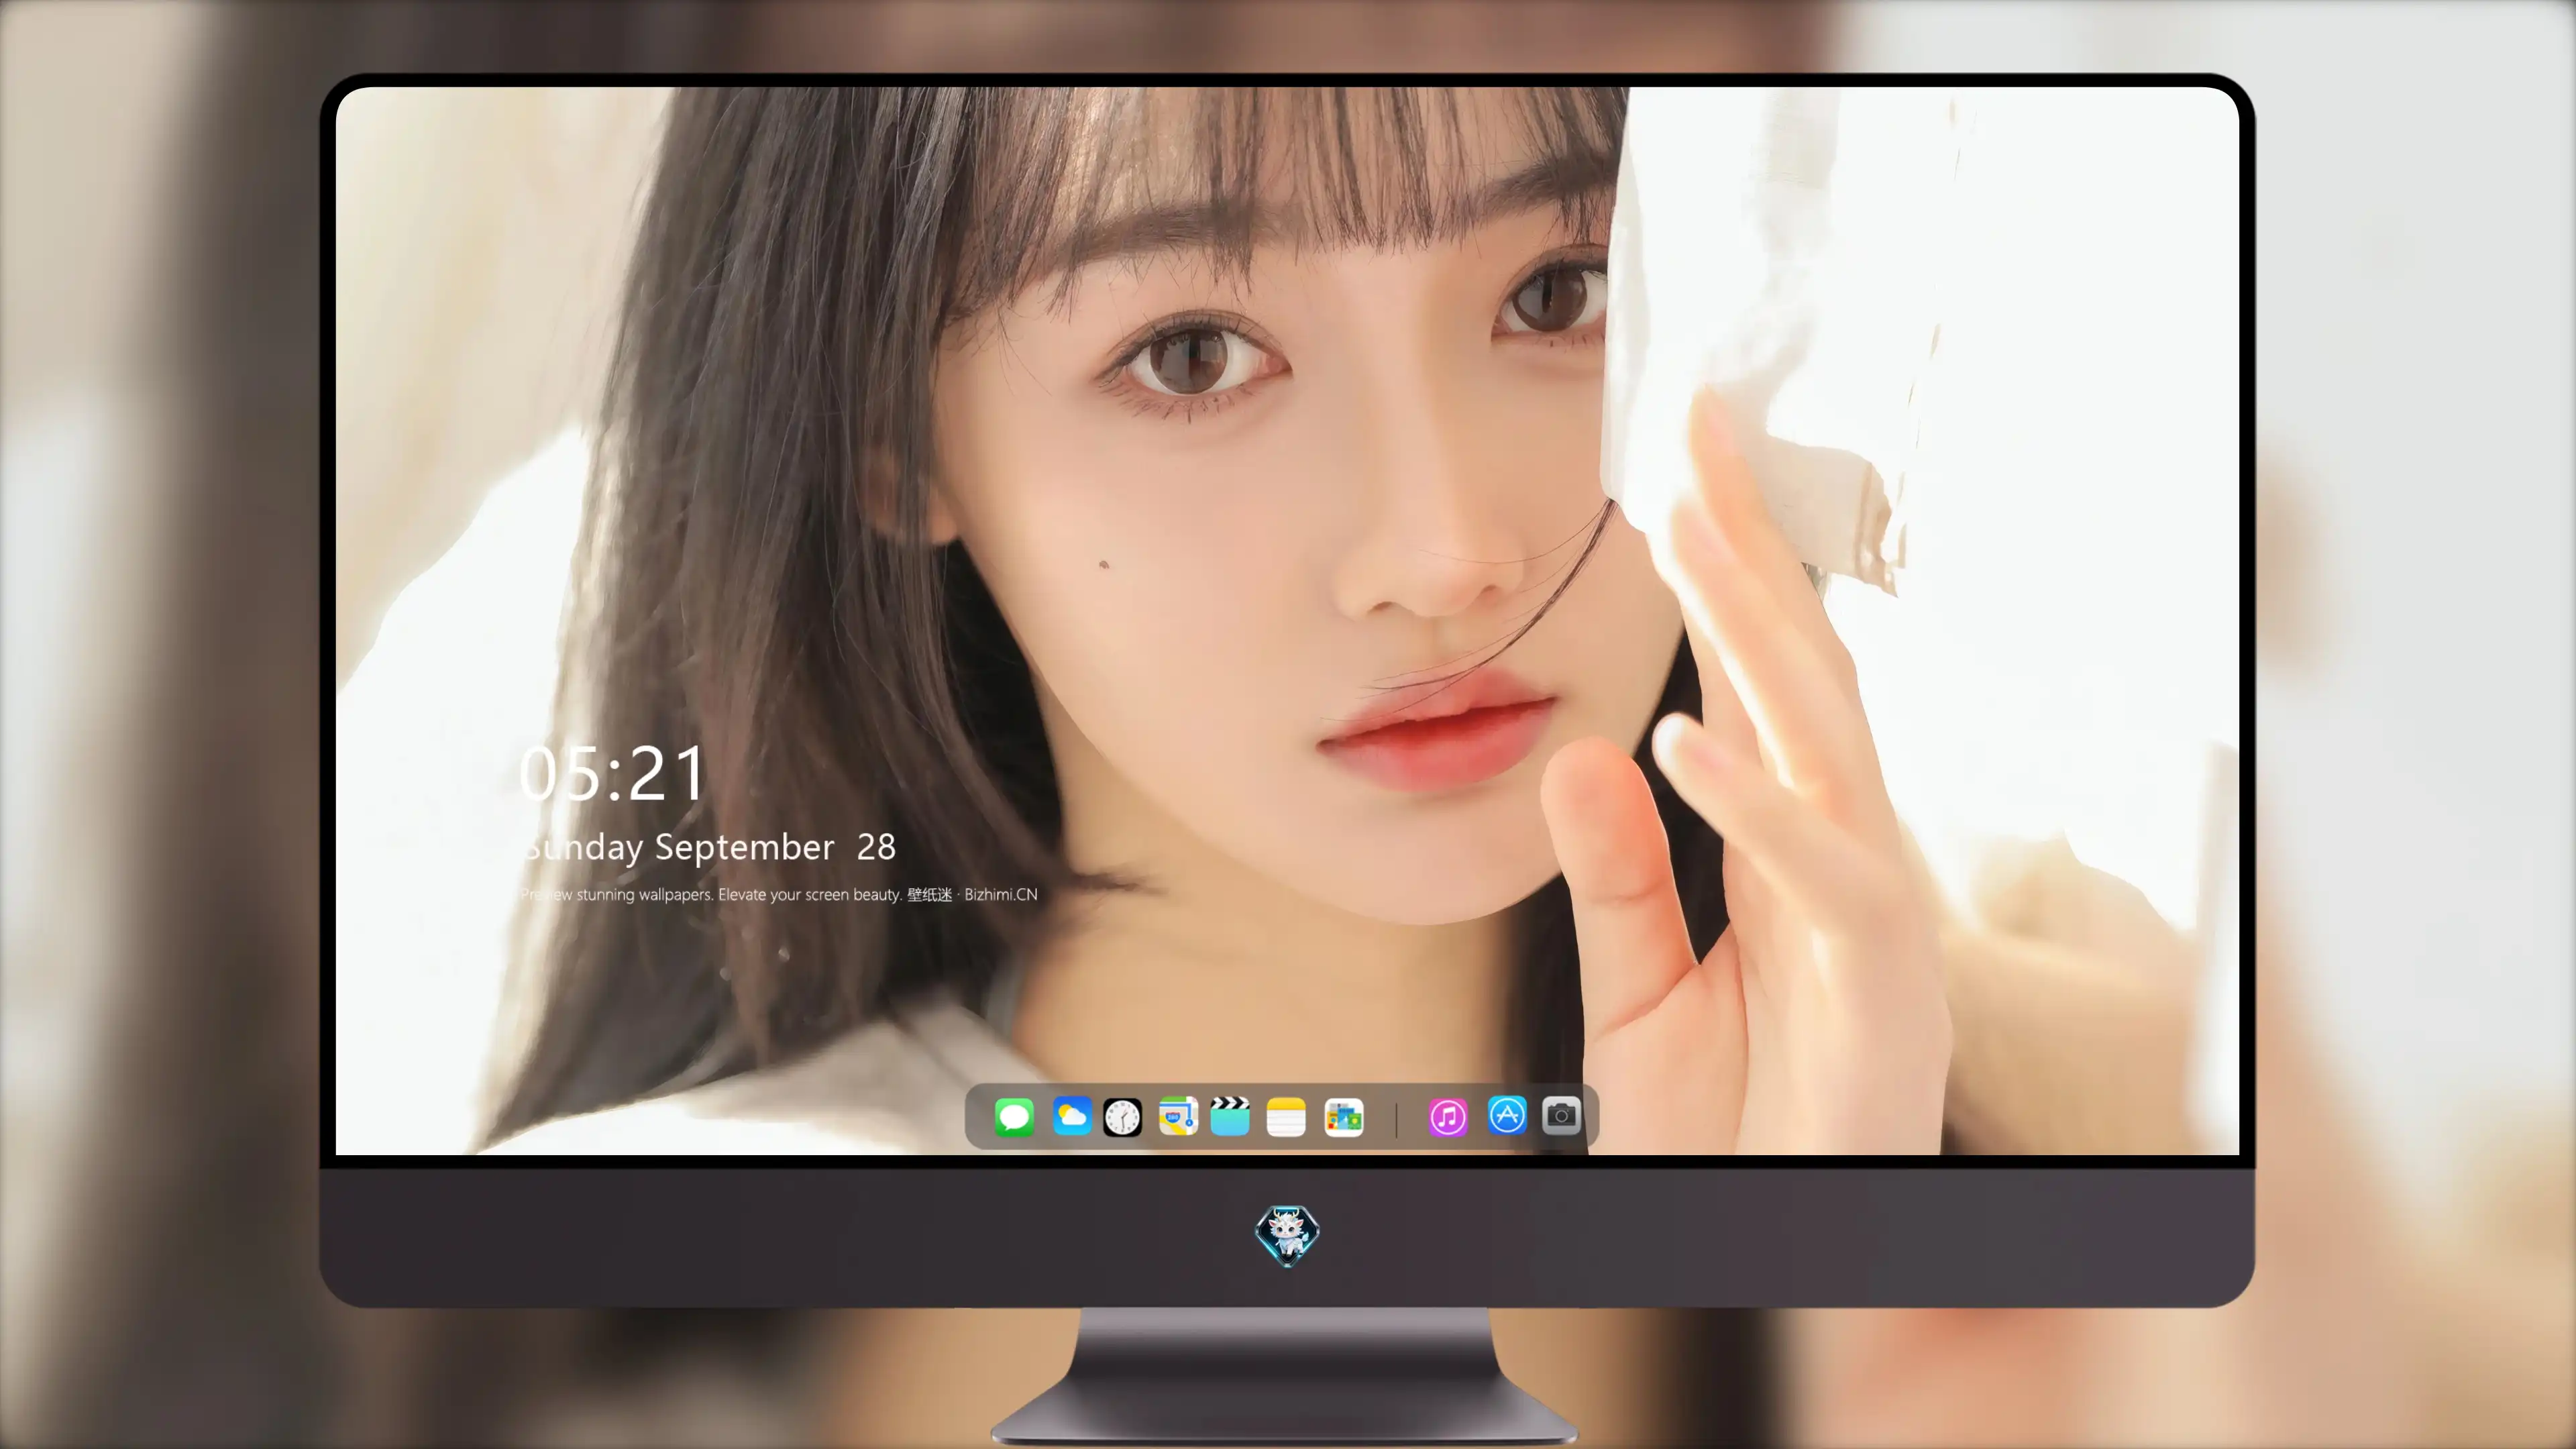Launch the iTunes music app from the dock
This screenshot has width=2576, height=1449.
pyautogui.click(x=1448, y=1116)
